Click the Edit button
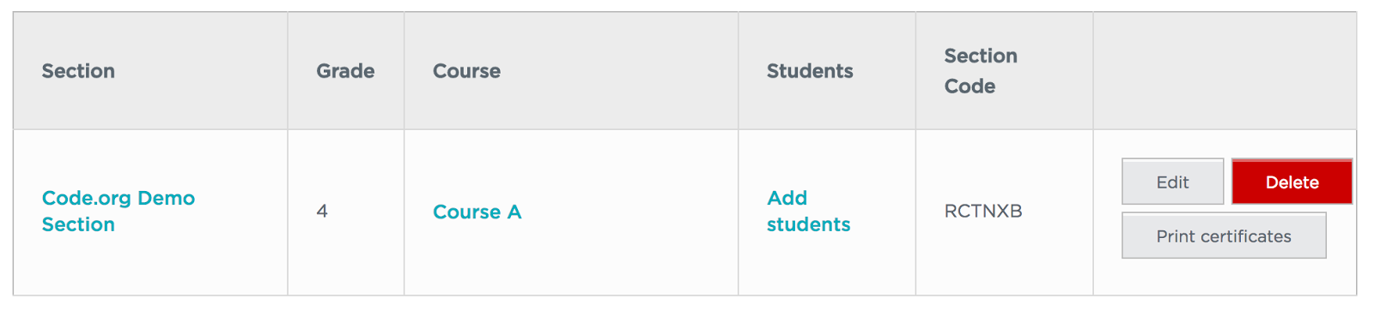This screenshot has height=310, width=1374. pyautogui.click(x=1172, y=182)
